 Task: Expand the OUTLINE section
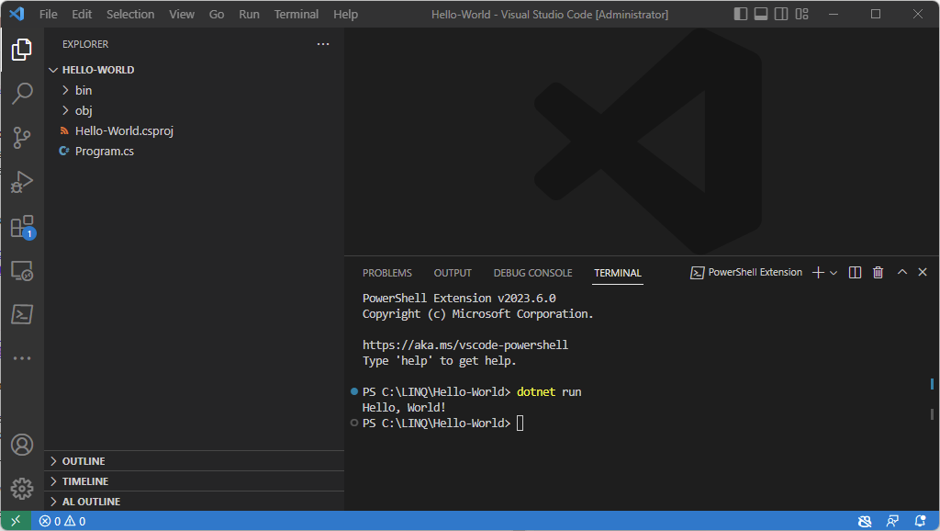click(195, 461)
